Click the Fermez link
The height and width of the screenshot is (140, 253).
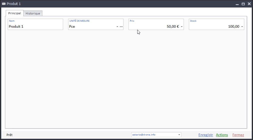click(238, 135)
